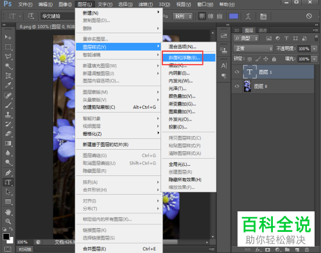Toggle lock transparent pixels
321x253 pixels.
pyautogui.click(x=250, y=59)
